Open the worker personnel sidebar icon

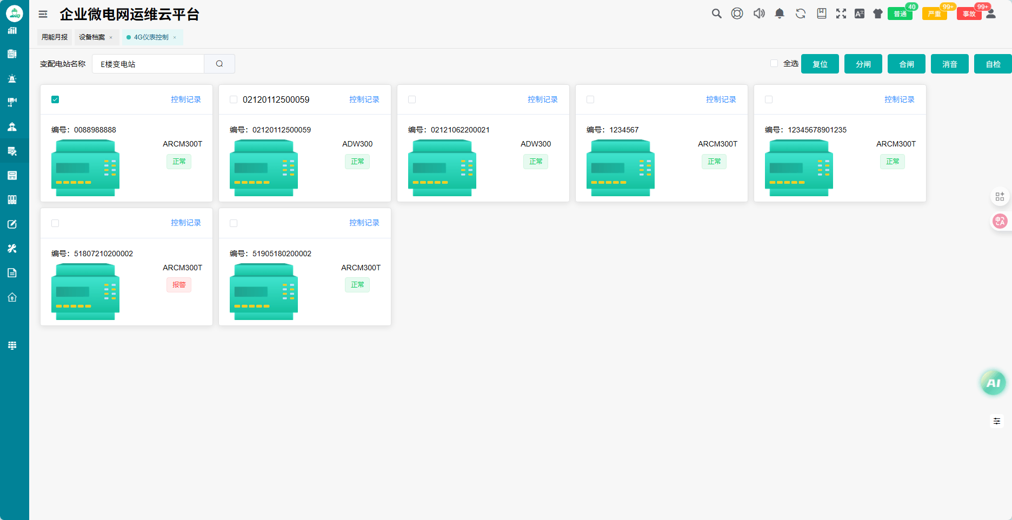click(x=12, y=127)
